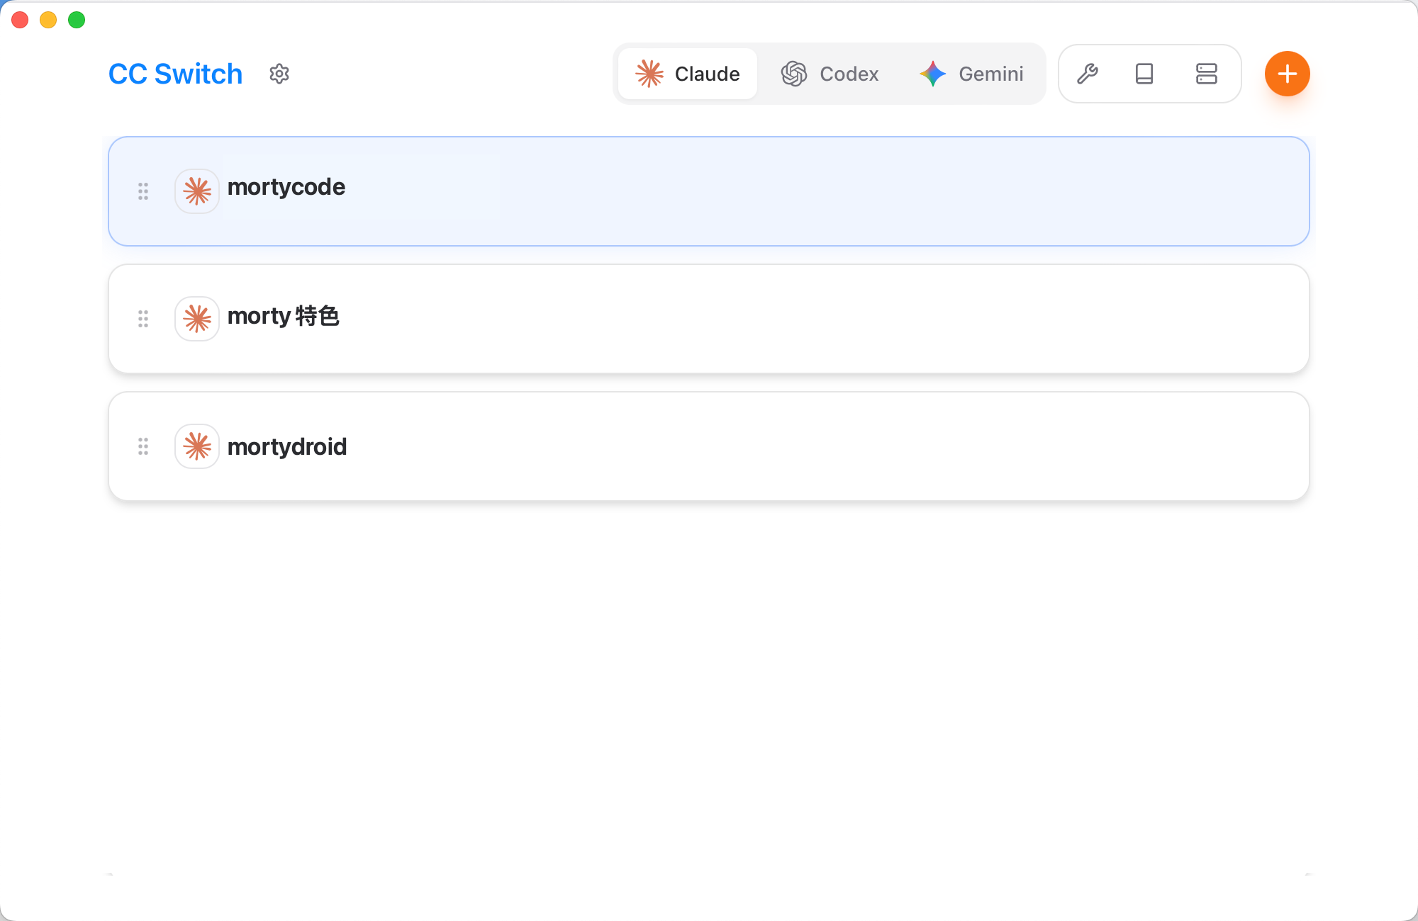Maximize window with green button
Screen dimensions: 1418x921
point(77,20)
